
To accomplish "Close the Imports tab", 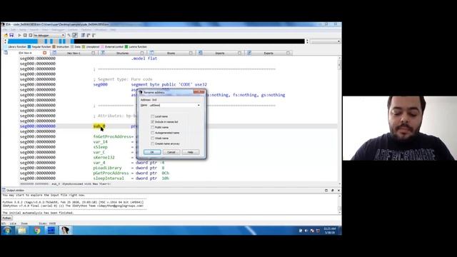I will click(239, 53).
